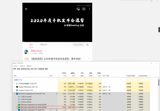Select the Windows Subsystem for Android(TM) 1.2 MB row
Image resolution: width=160 pixels, height=111 pixels.
[x=81, y=105]
